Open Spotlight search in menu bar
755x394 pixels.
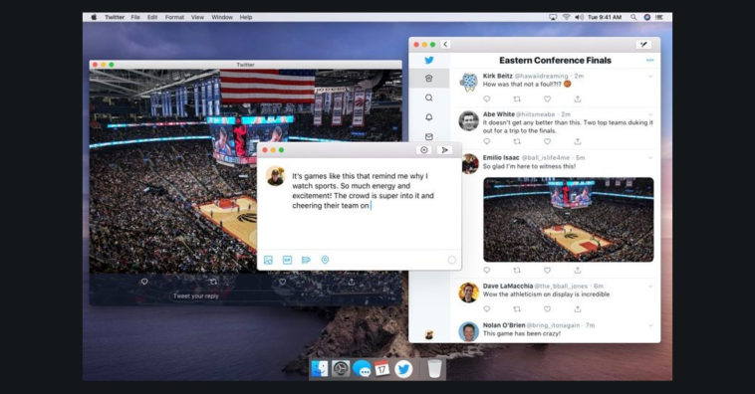point(633,17)
